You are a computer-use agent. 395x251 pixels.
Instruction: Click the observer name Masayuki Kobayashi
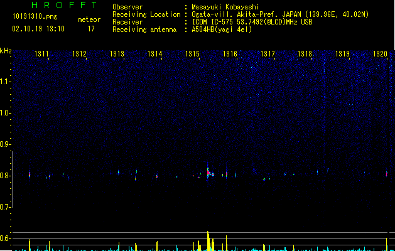[225, 7]
